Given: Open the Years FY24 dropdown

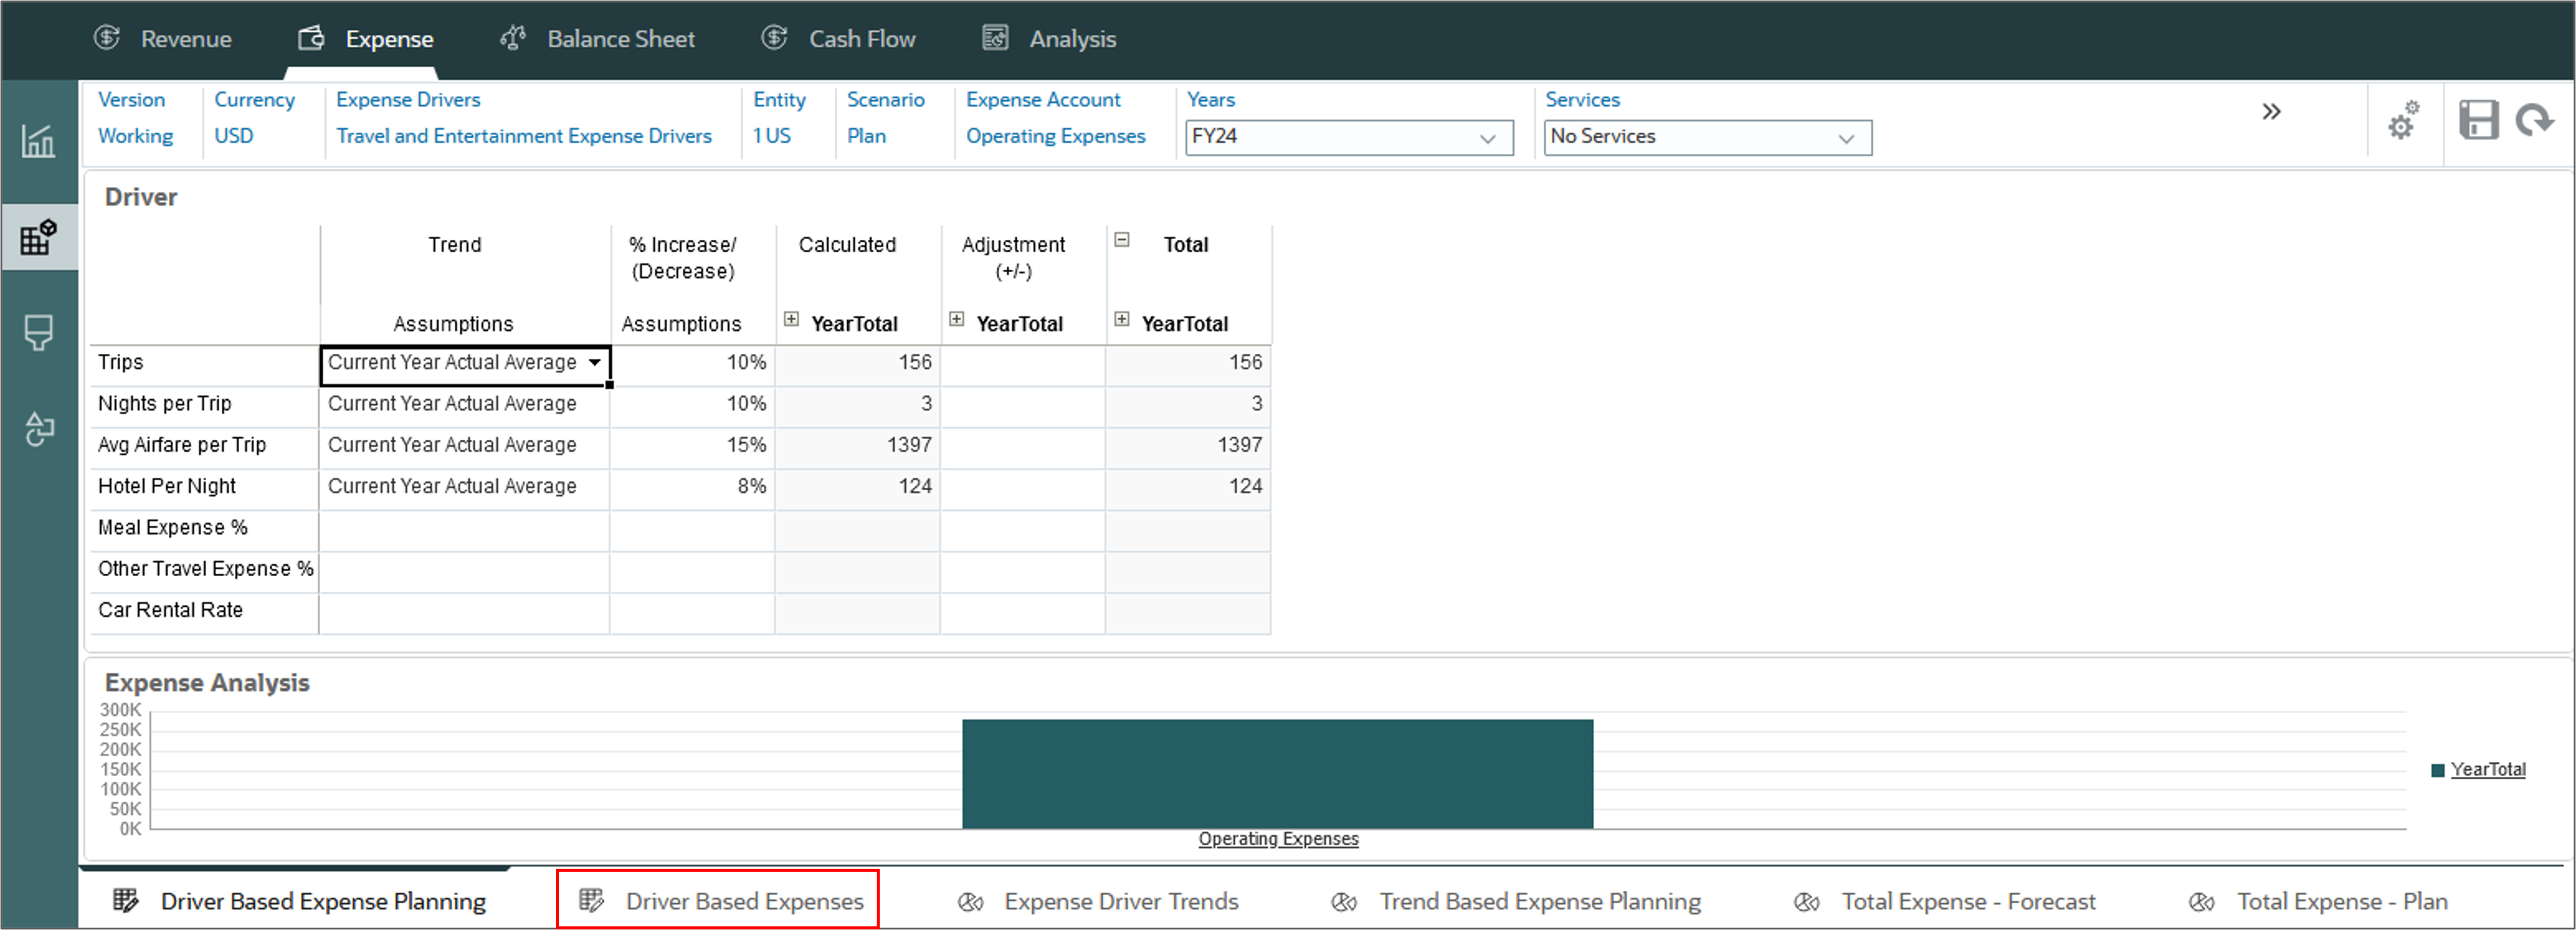Looking at the screenshot, I should [x=1349, y=137].
